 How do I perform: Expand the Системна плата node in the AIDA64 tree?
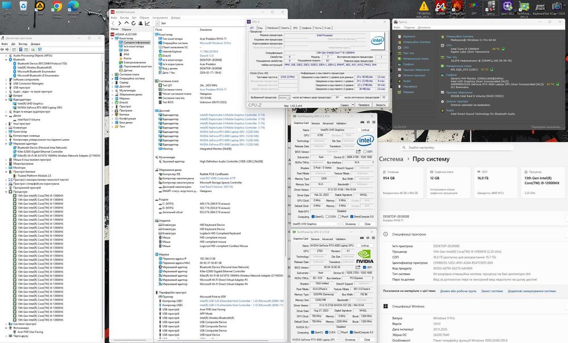click(x=112, y=74)
